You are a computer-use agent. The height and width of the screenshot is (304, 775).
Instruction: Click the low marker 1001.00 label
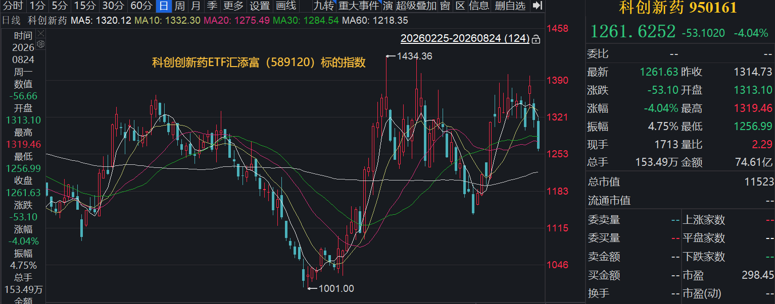point(336,289)
